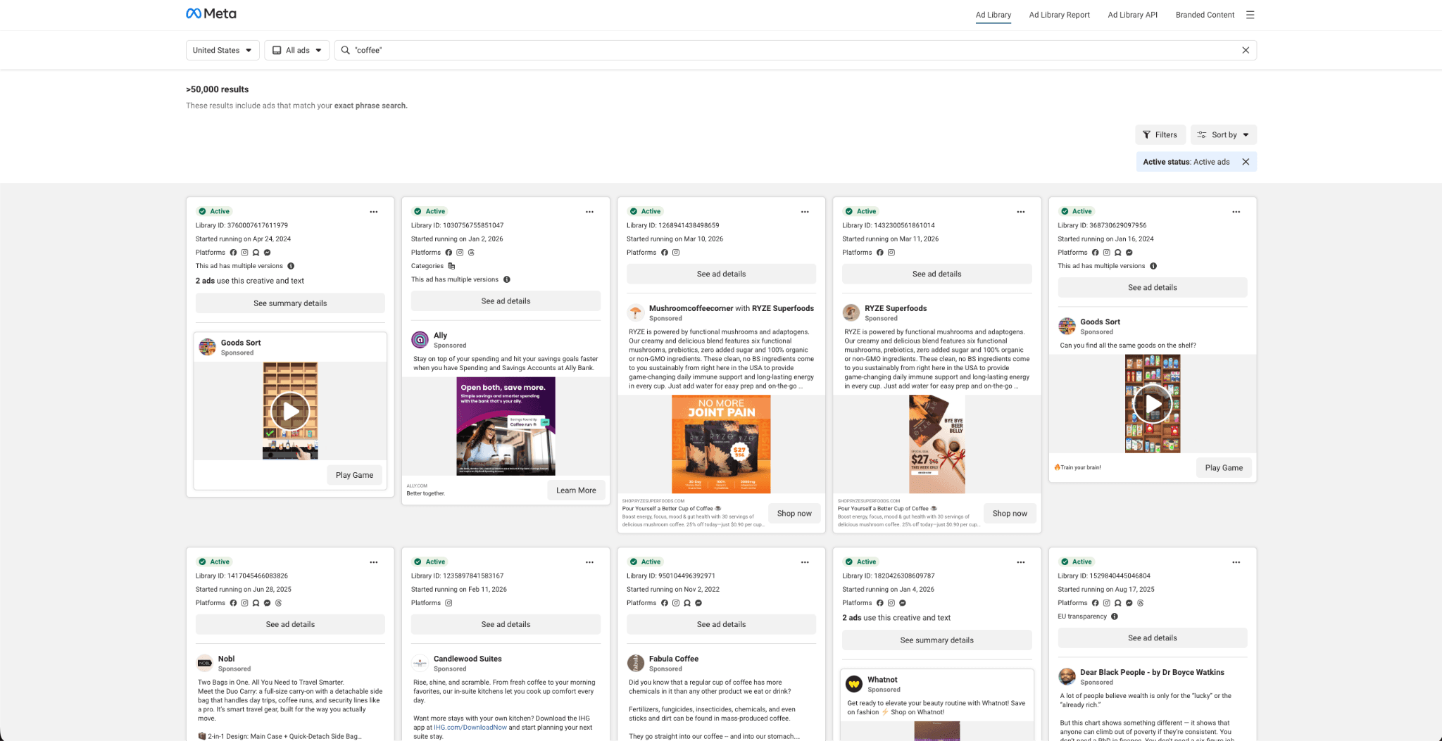Click EU transparency info icon
The height and width of the screenshot is (741, 1442).
1115,616
